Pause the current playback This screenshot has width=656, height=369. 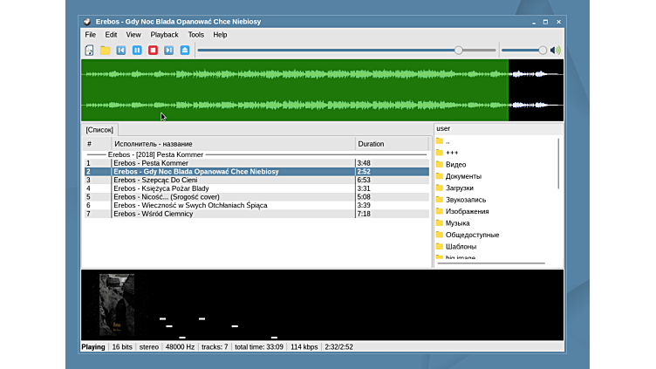point(137,51)
